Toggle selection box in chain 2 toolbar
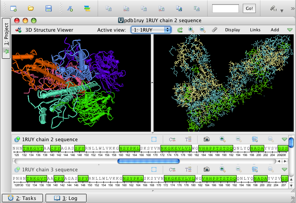Image resolution: width=296 pixels, height=203 pixels. pyautogui.click(x=154, y=140)
